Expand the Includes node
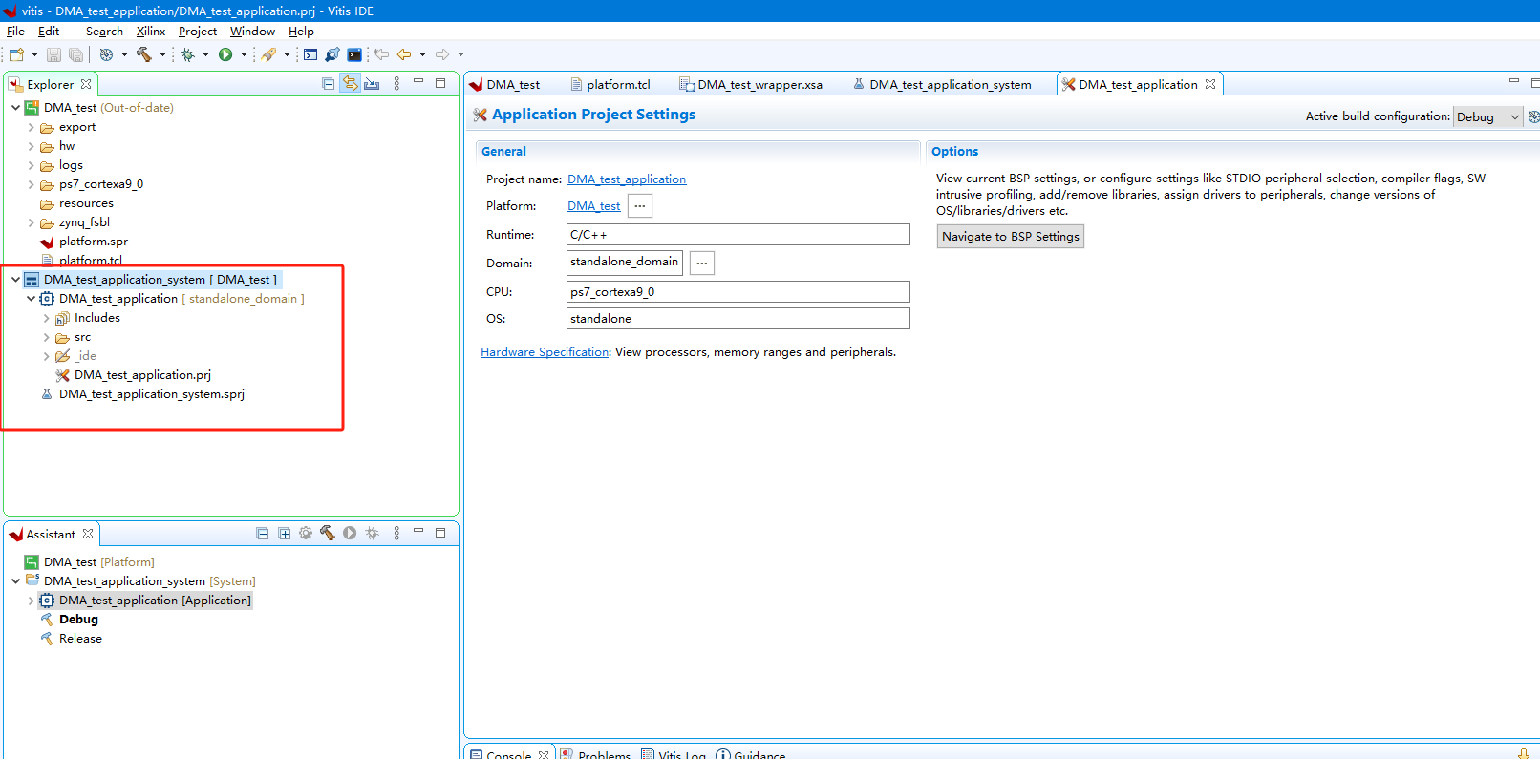Image resolution: width=1540 pixels, height=759 pixels. pyautogui.click(x=47, y=318)
